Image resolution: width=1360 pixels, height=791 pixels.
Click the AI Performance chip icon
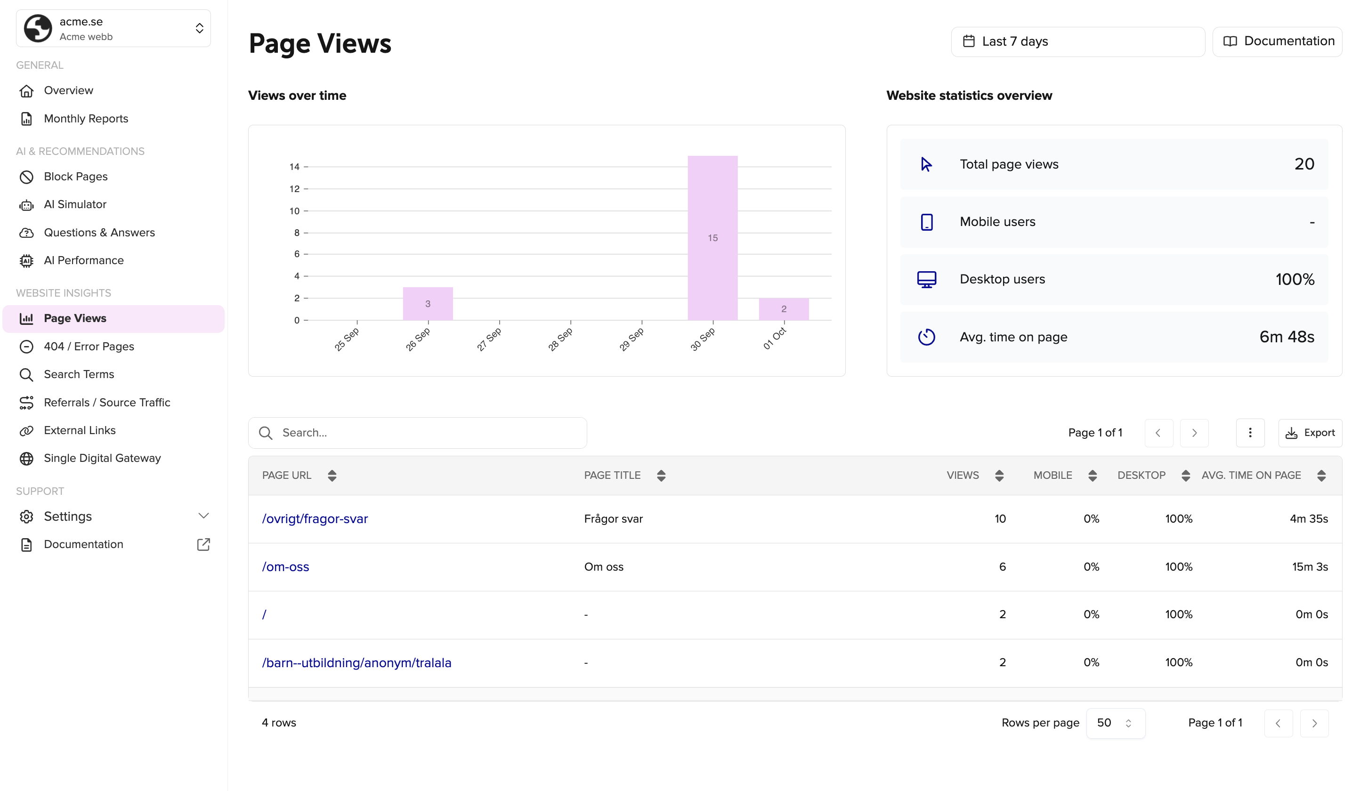[x=26, y=261]
